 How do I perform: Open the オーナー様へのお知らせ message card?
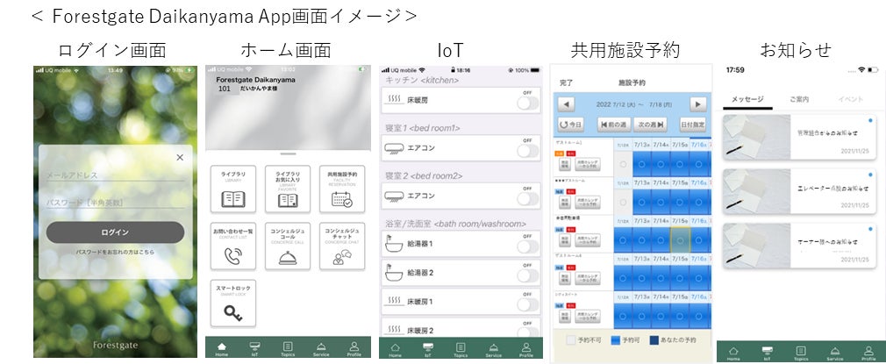click(x=801, y=246)
